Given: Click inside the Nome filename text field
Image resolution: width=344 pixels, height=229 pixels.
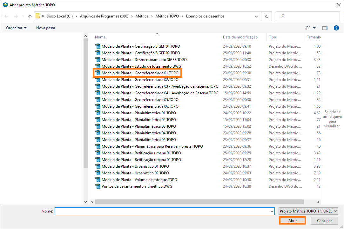Looking at the screenshot, I should (x=162, y=211).
